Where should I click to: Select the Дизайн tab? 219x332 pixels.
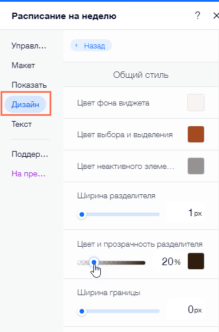25,104
